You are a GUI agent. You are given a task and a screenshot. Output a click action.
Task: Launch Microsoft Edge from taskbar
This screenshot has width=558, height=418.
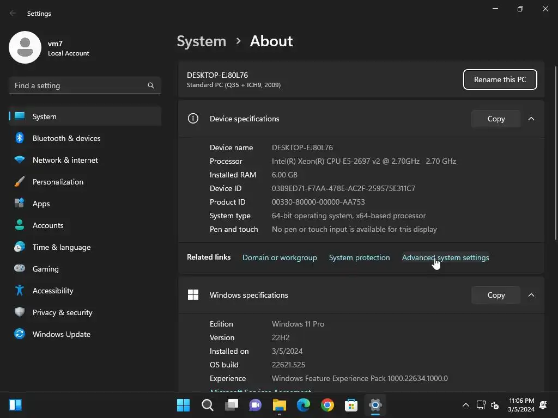click(x=304, y=405)
